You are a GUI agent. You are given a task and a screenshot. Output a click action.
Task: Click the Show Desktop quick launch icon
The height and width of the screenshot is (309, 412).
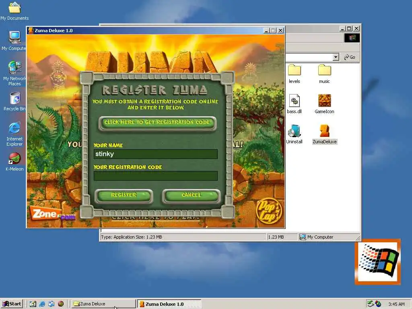(x=33, y=304)
